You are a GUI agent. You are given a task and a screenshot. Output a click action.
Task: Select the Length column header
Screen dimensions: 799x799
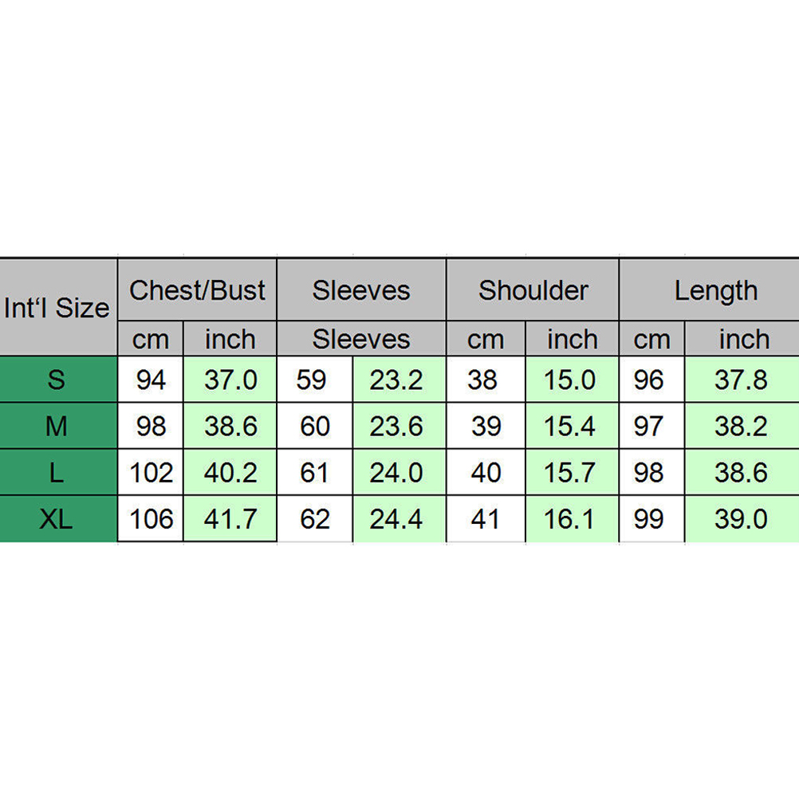point(715,290)
